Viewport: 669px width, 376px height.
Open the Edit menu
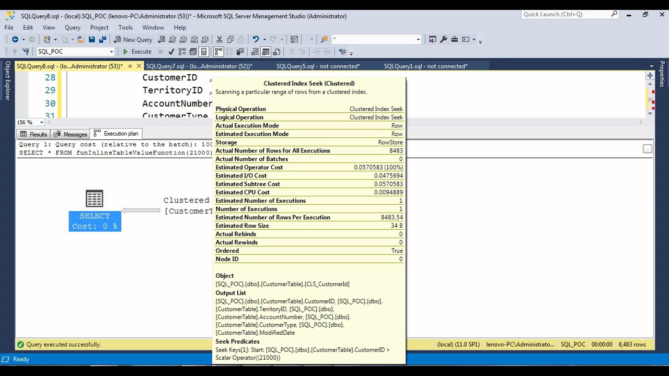click(x=28, y=27)
